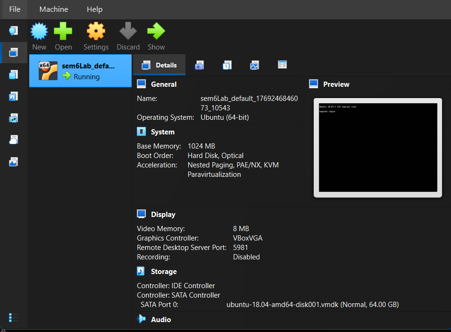Open the Snapshots tab camera icon
Image resolution: width=451 pixels, height=332 pixels.
200,65
